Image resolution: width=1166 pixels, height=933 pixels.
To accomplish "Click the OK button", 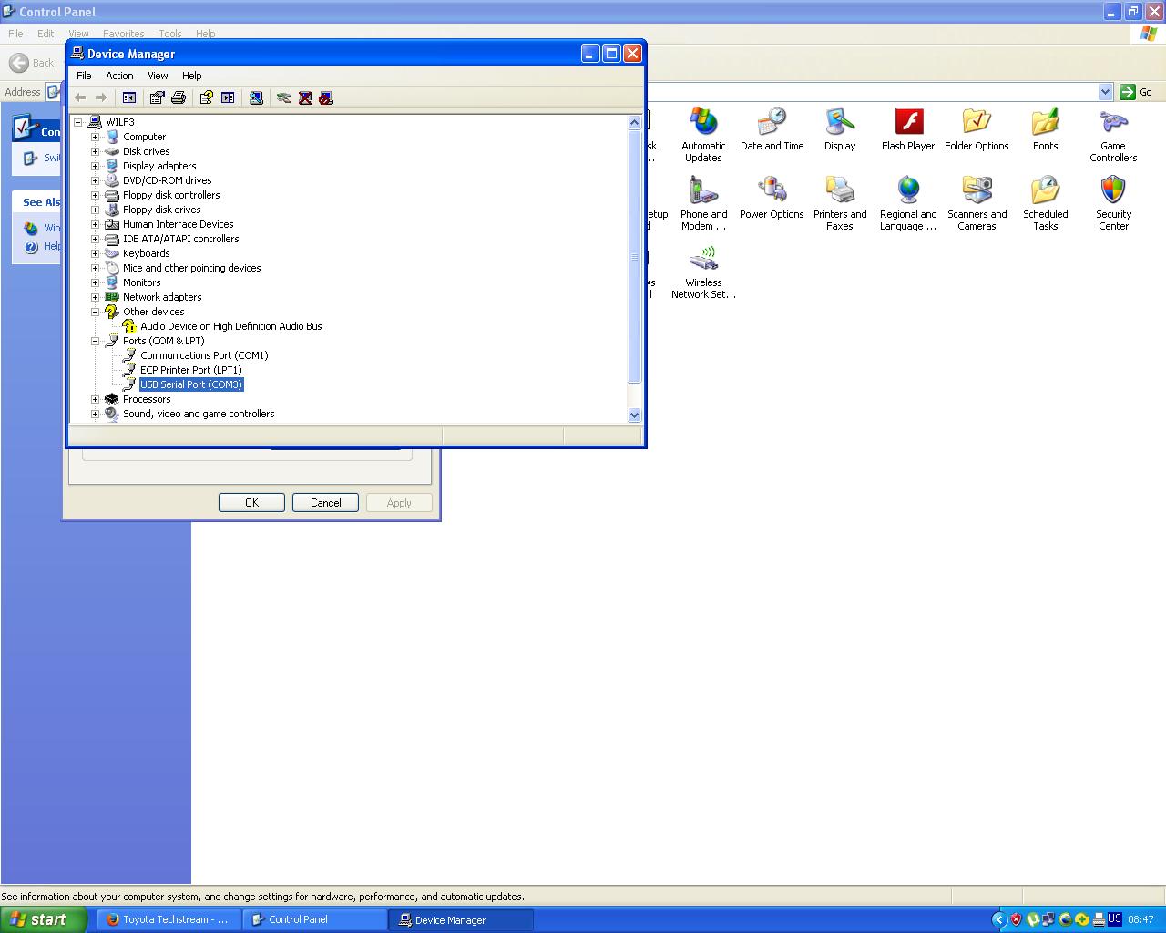I will (251, 502).
